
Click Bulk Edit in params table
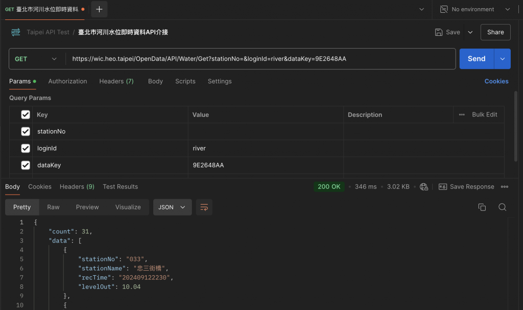tap(485, 114)
